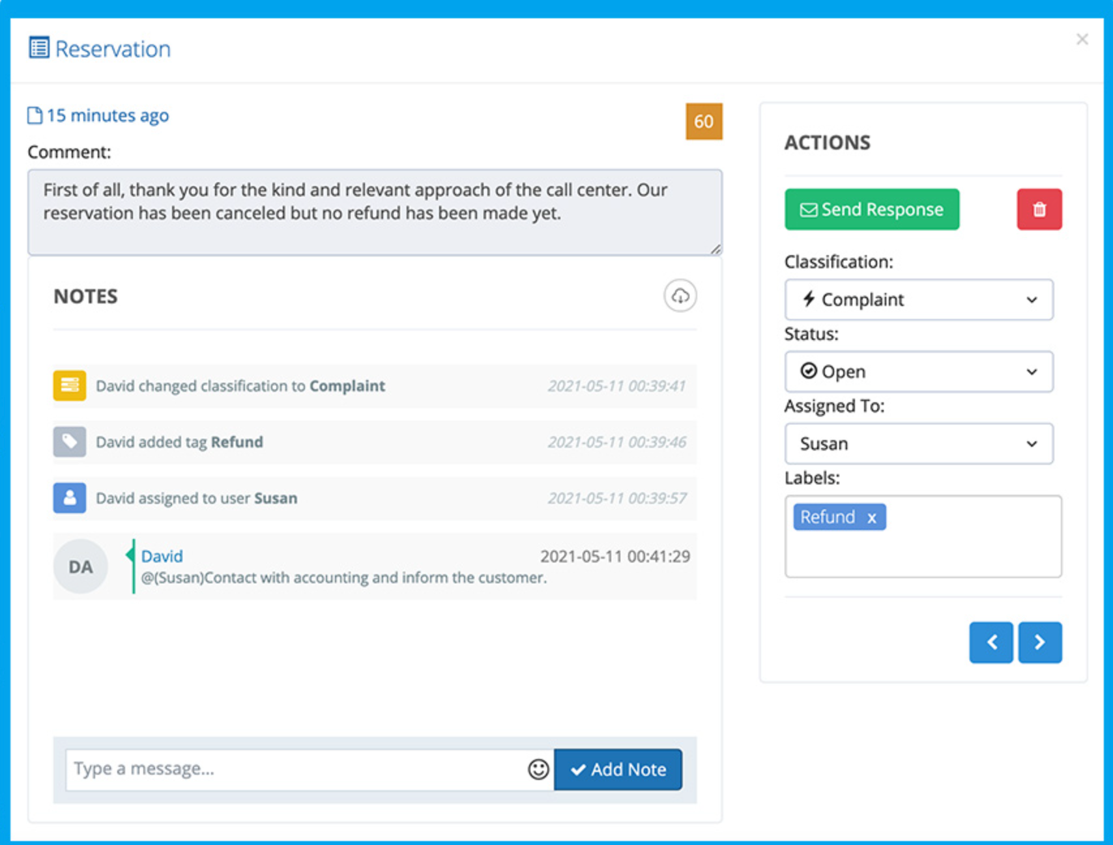Click the blue user-assignment note icon
This screenshot has width=1113, height=845.
coord(69,498)
